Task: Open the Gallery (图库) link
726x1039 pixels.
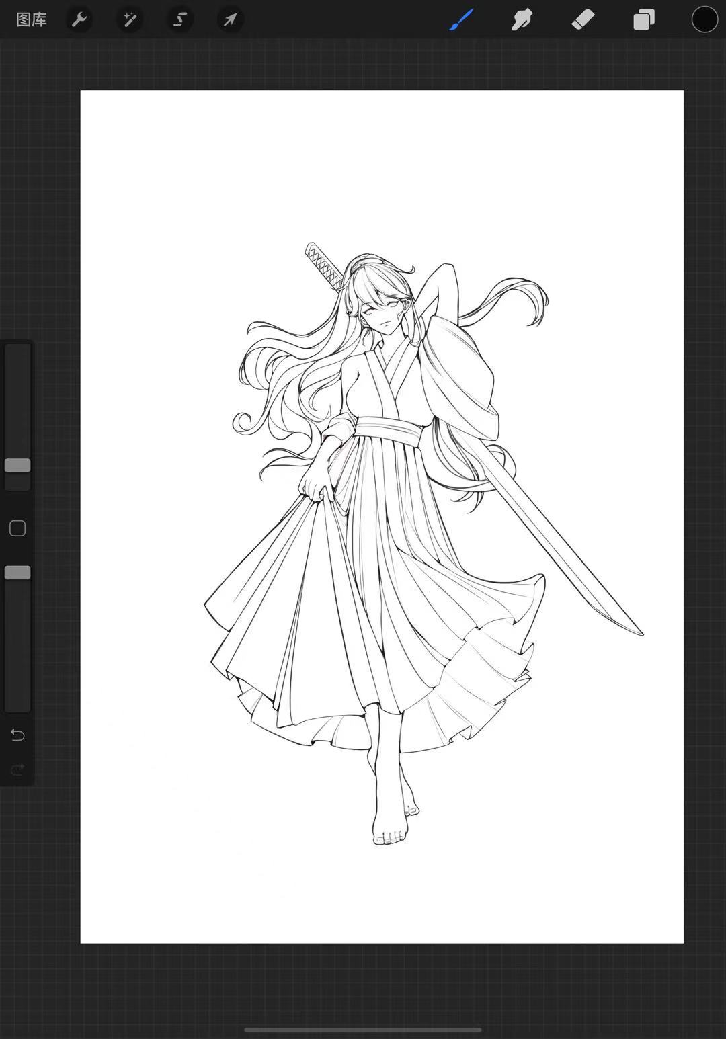Action: (x=31, y=19)
